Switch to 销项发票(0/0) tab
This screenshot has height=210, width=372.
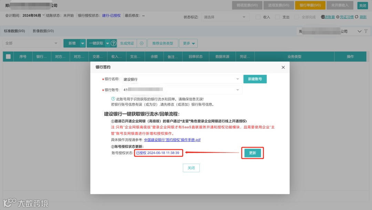point(247,5)
